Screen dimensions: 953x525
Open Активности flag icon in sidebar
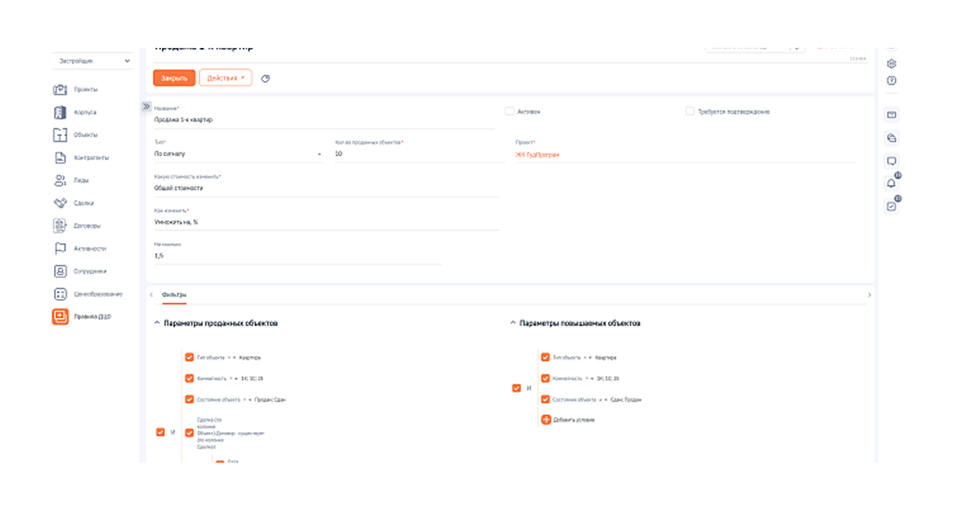tap(60, 249)
